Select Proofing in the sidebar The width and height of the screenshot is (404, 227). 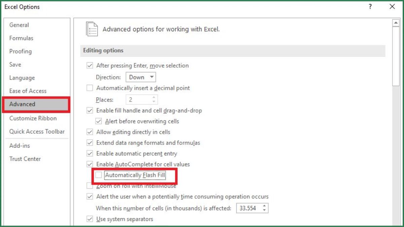(x=21, y=51)
